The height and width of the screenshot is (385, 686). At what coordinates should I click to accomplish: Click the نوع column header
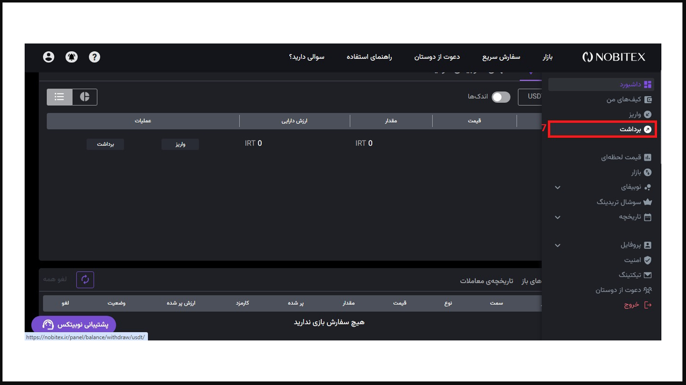[448, 303]
